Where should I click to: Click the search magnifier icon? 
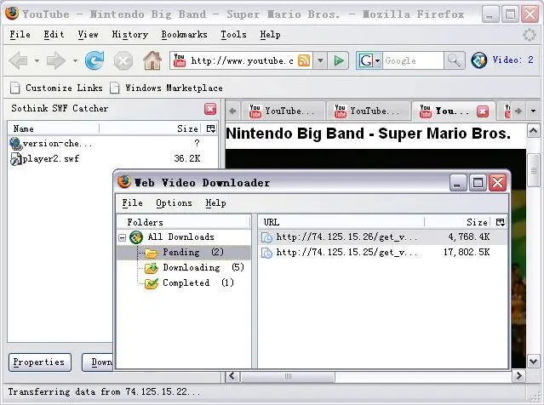pos(454,60)
